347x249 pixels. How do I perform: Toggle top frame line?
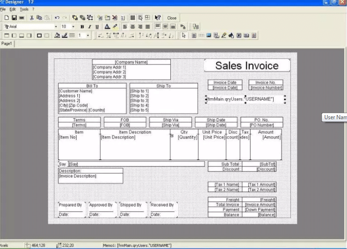click(6, 35)
